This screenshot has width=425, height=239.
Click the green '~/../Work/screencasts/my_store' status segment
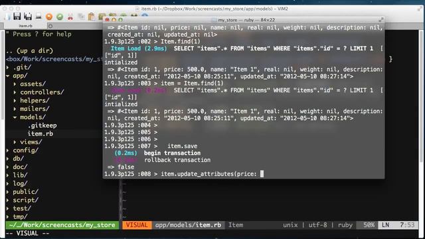coord(62,225)
